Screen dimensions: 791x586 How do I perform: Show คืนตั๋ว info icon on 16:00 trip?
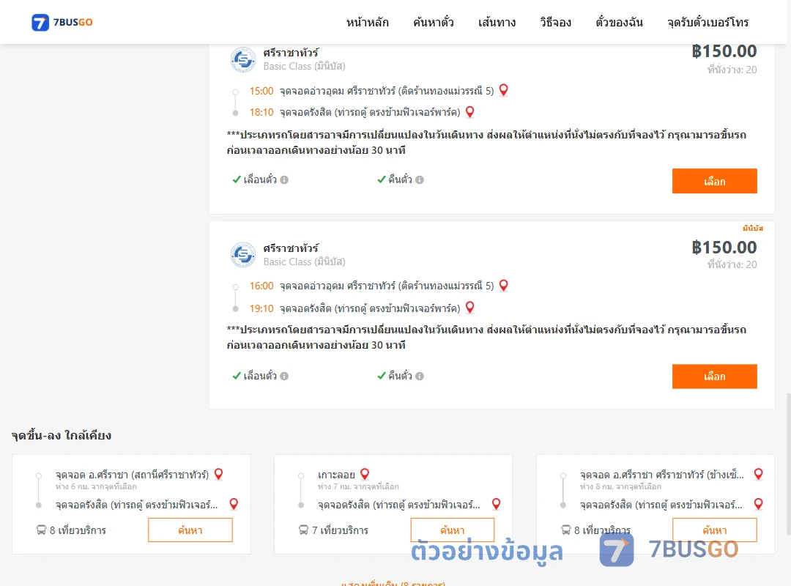coord(420,376)
